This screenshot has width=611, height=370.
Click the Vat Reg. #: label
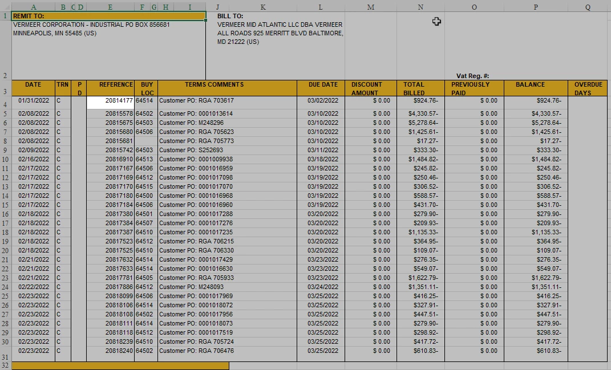point(473,76)
